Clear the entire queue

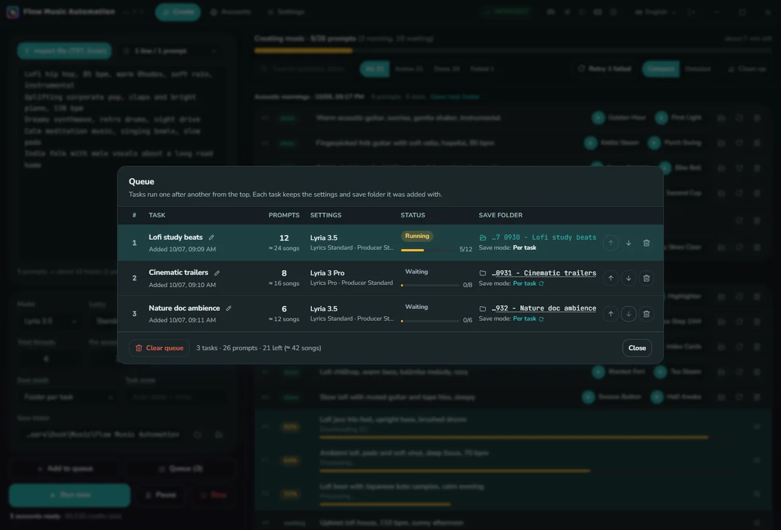(159, 348)
